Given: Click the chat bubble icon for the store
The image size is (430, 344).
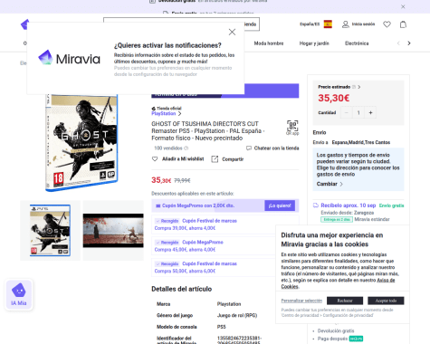Looking at the screenshot, I should pos(249,148).
